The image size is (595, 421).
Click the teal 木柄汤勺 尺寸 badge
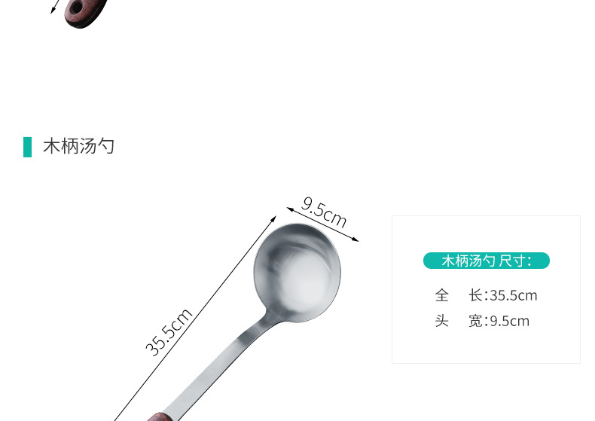point(486,261)
